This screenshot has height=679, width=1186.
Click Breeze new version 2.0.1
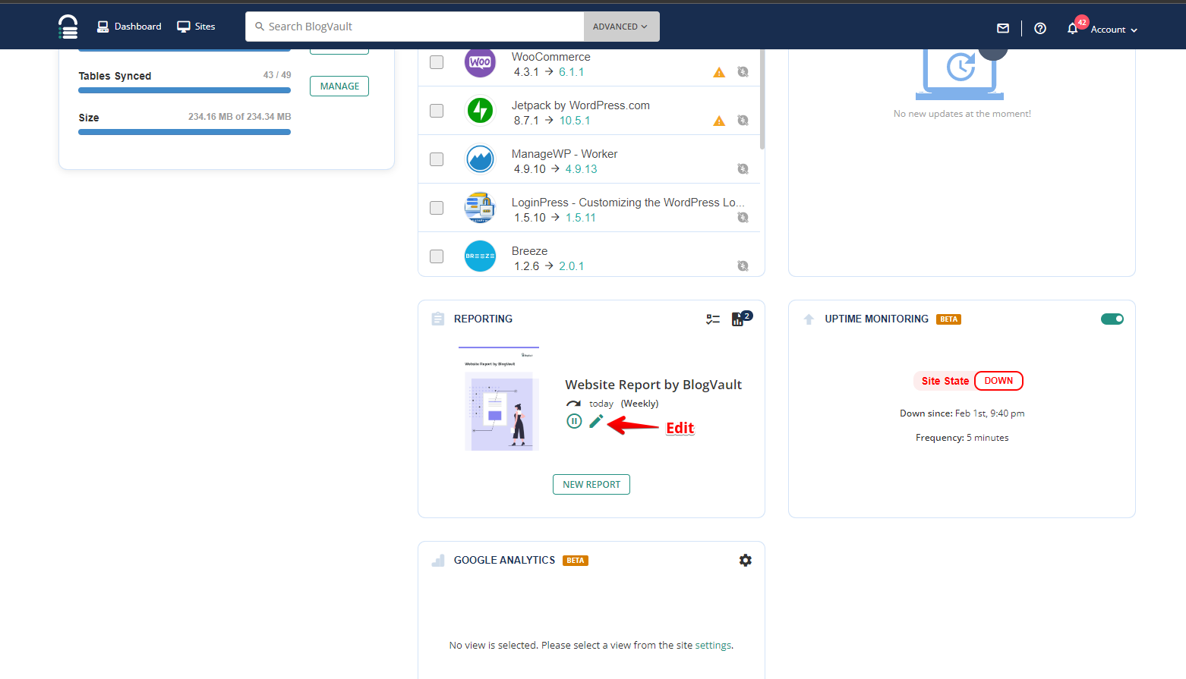click(x=572, y=266)
